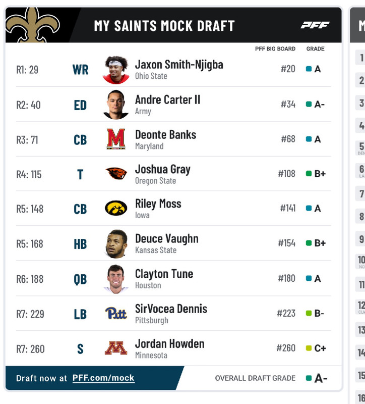Viewport: 365px width, 404px height.
Task: Select Riley Moss player name
Action: click(158, 204)
